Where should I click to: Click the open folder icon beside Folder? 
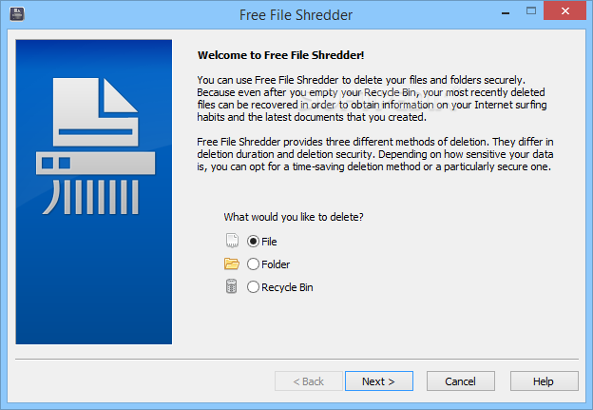tap(232, 264)
